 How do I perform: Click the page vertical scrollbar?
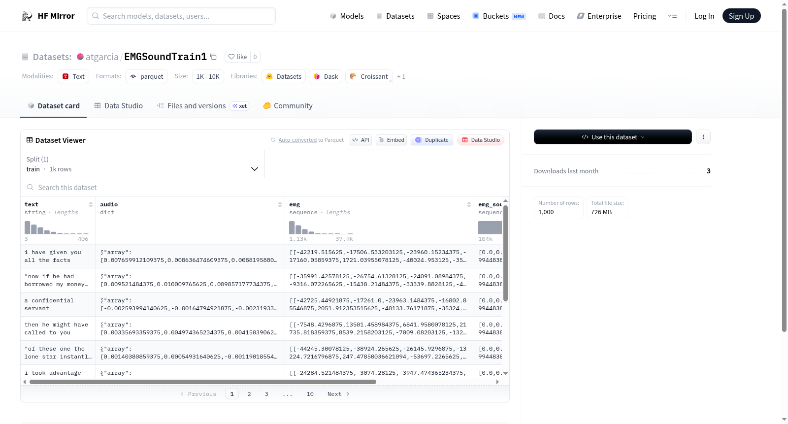point(784,170)
